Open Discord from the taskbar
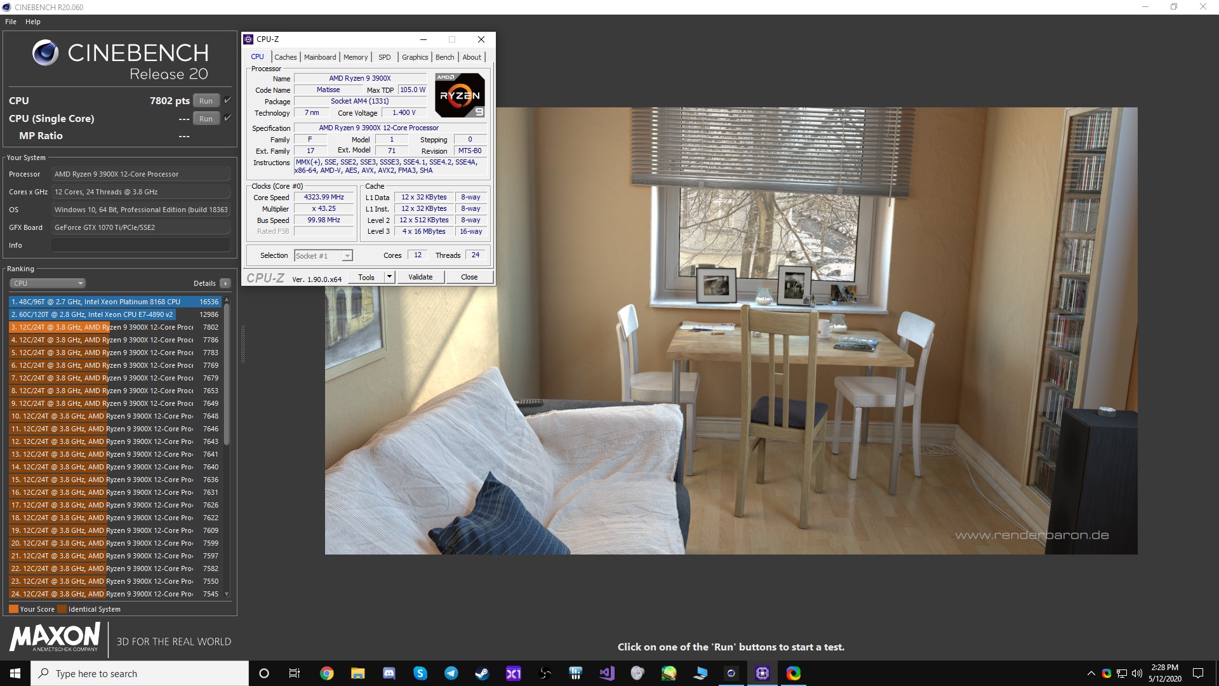The width and height of the screenshot is (1219, 686). 389,673
